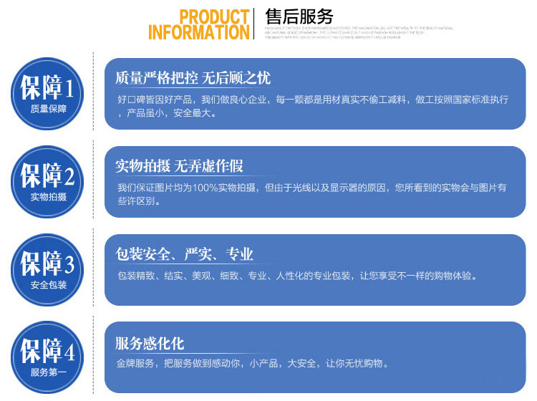This screenshot has width=537, height=401.
Task: Select heading 服务感化化
Action: [150, 344]
